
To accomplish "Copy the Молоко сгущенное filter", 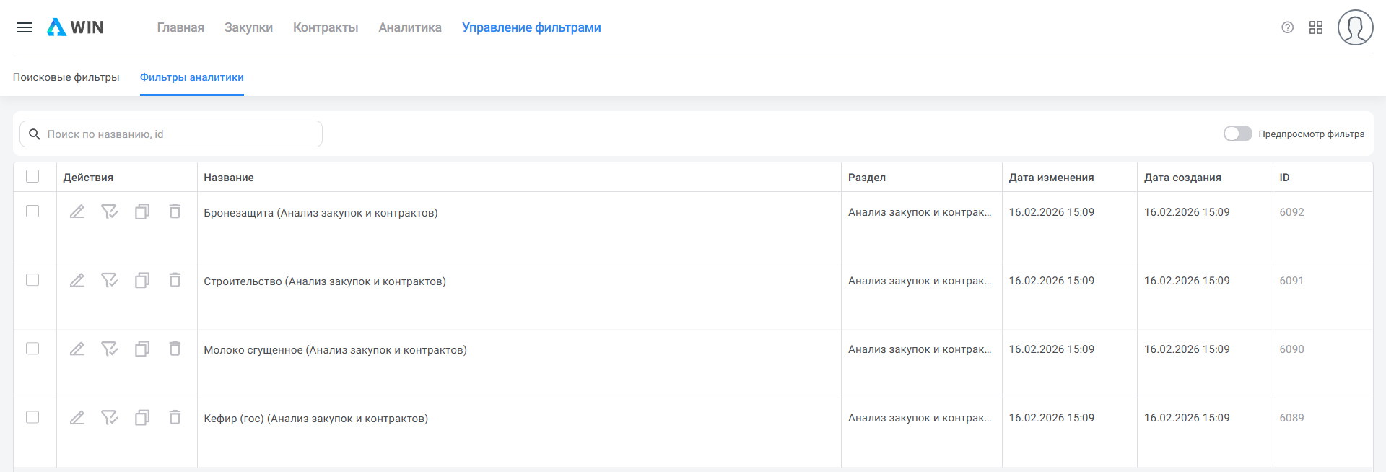I will [x=142, y=349].
